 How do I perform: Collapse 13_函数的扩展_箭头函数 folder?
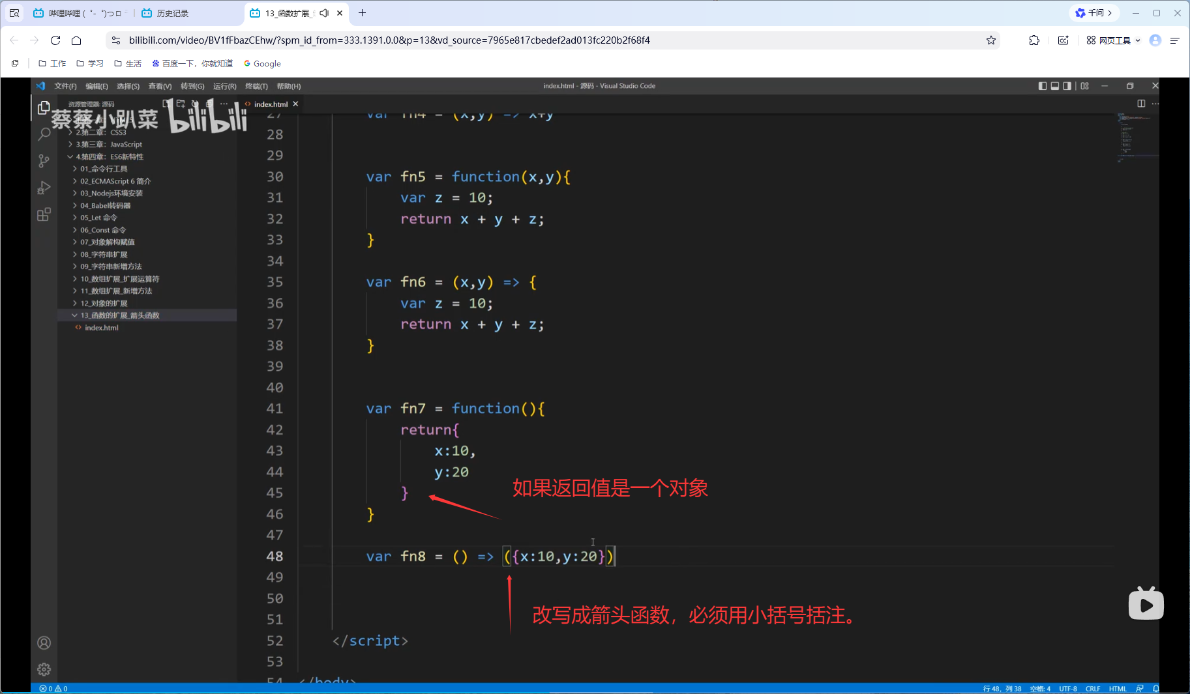(147, 315)
